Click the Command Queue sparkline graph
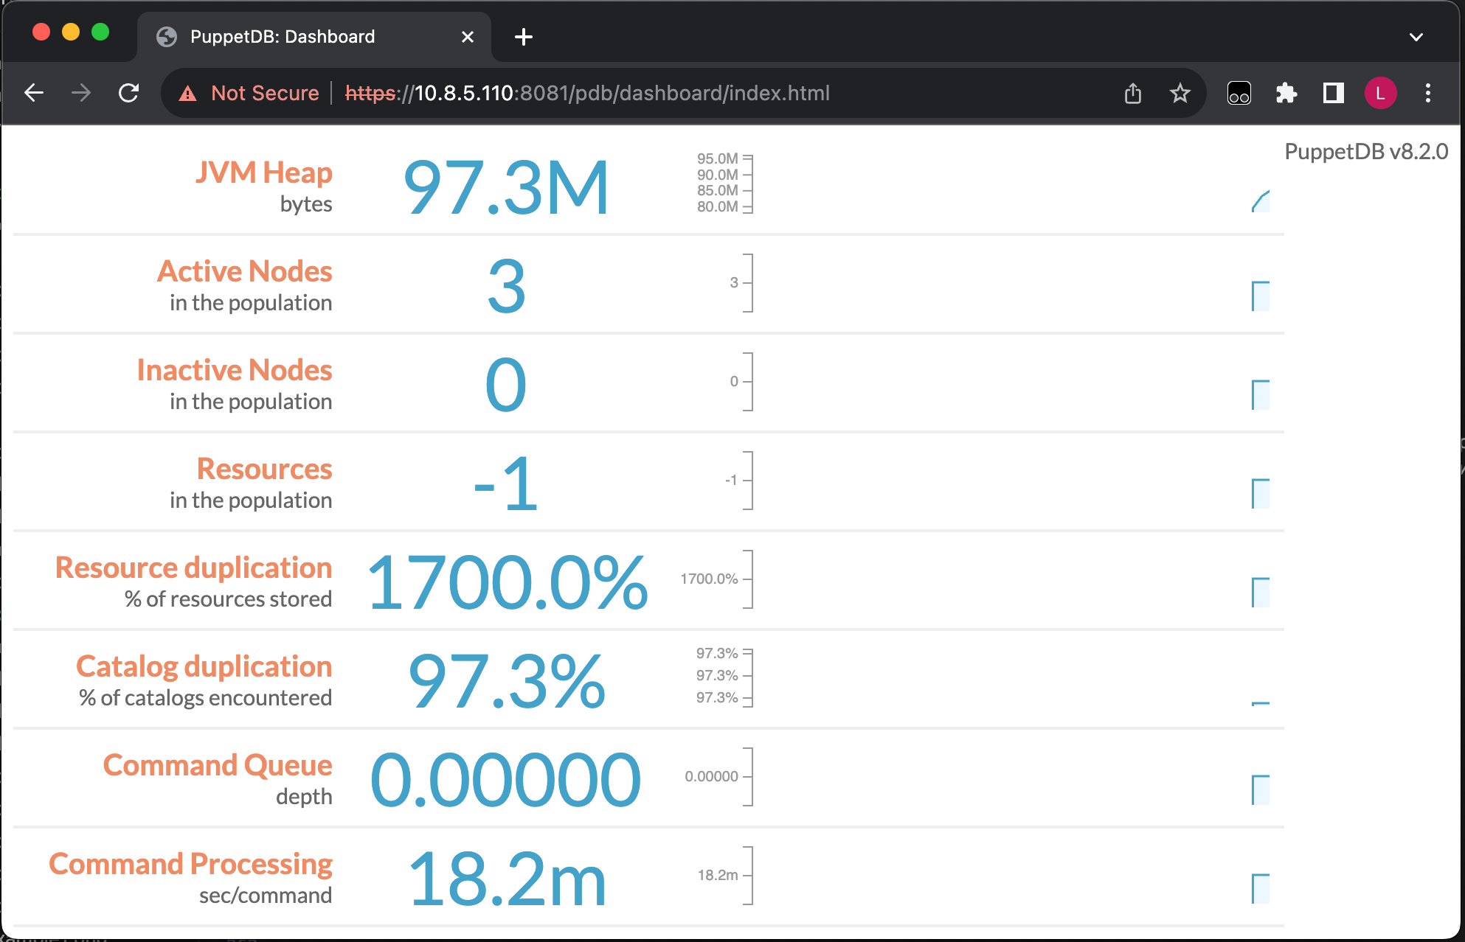Image resolution: width=1465 pixels, height=942 pixels. point(1261,790)
